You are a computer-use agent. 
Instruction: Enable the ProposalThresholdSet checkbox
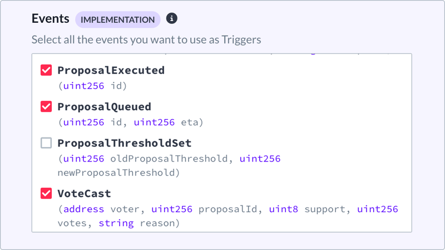[46, 143]
